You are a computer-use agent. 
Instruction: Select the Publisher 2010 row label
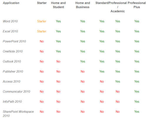[13, 72]
